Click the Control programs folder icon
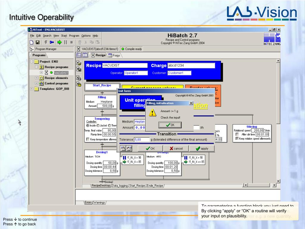 pos(41,83)
